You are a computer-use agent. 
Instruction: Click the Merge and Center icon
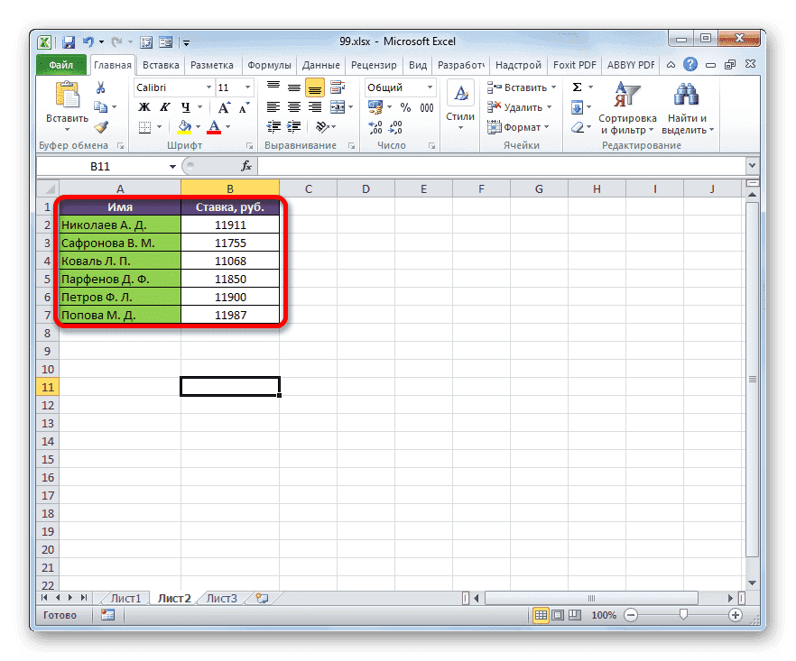tap(337, 107)
